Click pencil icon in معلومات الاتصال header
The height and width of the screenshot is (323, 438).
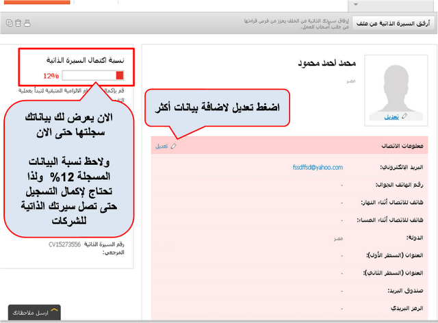pos(173,146)
